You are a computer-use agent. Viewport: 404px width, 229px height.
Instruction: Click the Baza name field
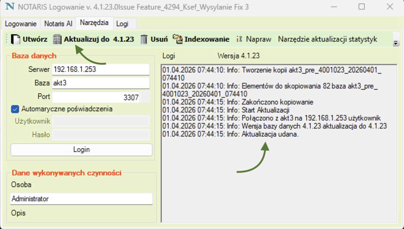[x=100, y=83]
